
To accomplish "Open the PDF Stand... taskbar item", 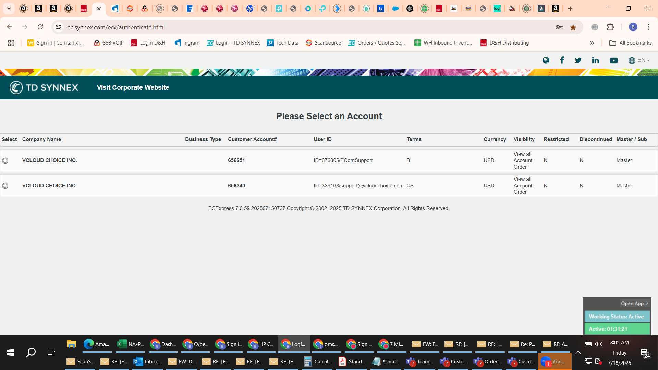I will coord(352,362).
